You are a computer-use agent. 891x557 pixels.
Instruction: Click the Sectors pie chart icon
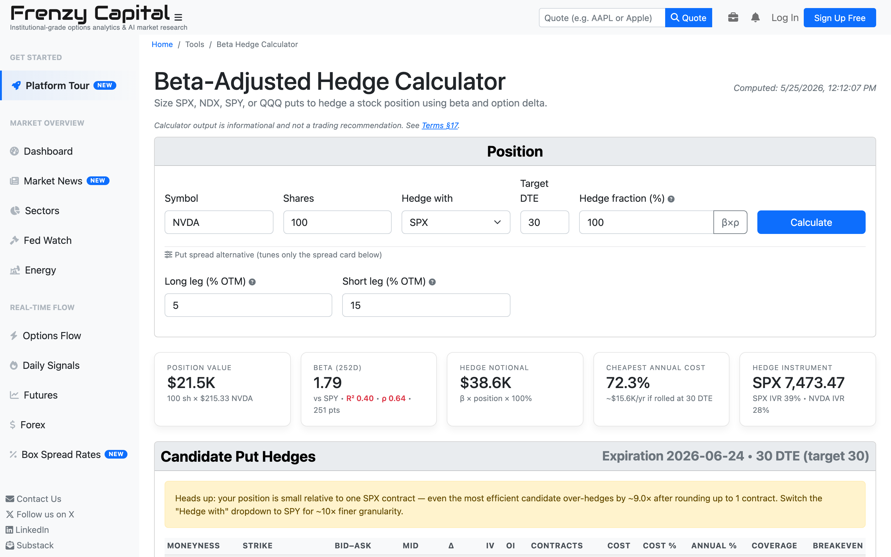coord(15,211)
